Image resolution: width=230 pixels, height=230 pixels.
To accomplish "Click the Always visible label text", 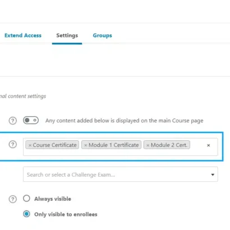I will tap(53, 199).
